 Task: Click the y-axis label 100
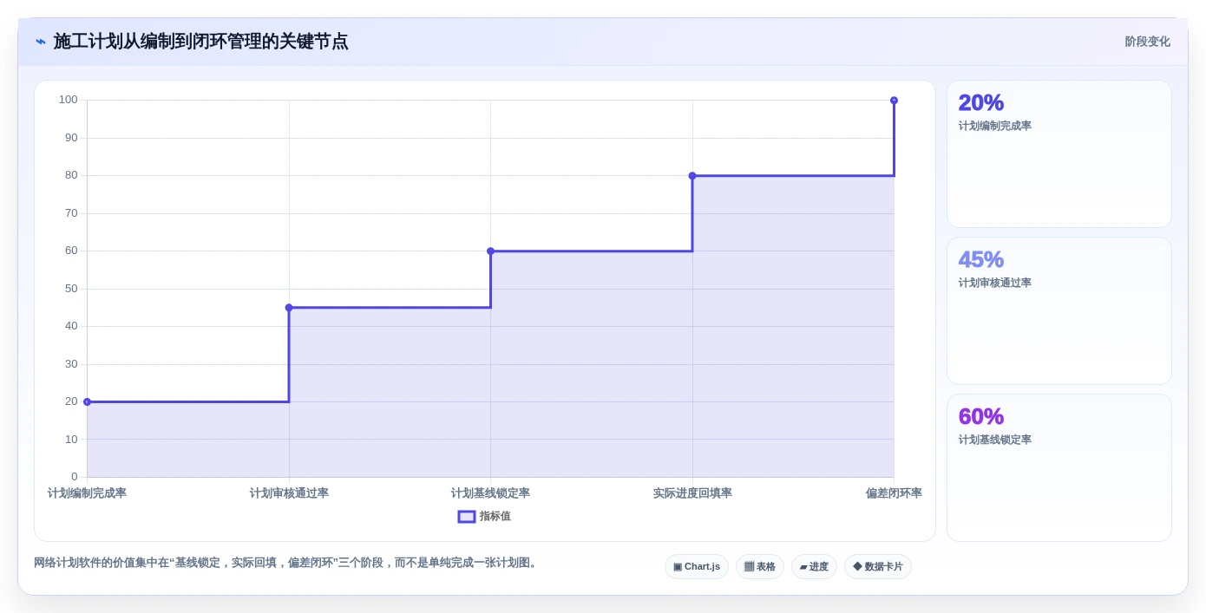click(69, 100)
